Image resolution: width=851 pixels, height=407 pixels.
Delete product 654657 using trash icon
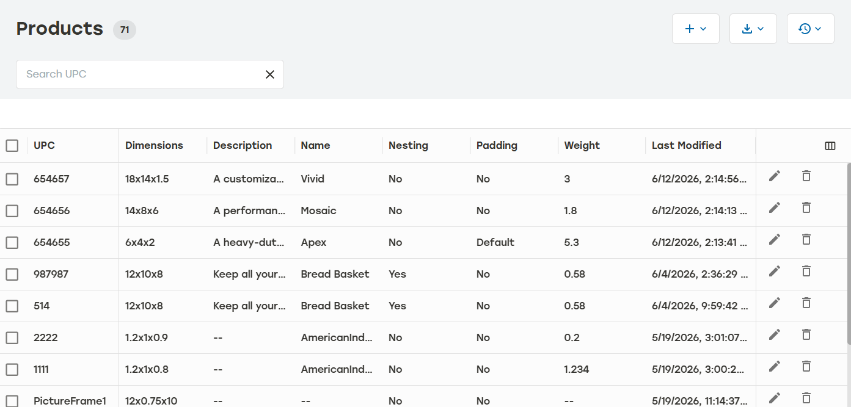click(x=806, y=176)
